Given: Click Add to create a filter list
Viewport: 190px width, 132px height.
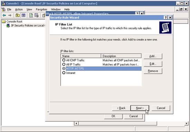Looking at the screenshot, I should (x=153, y=56).
